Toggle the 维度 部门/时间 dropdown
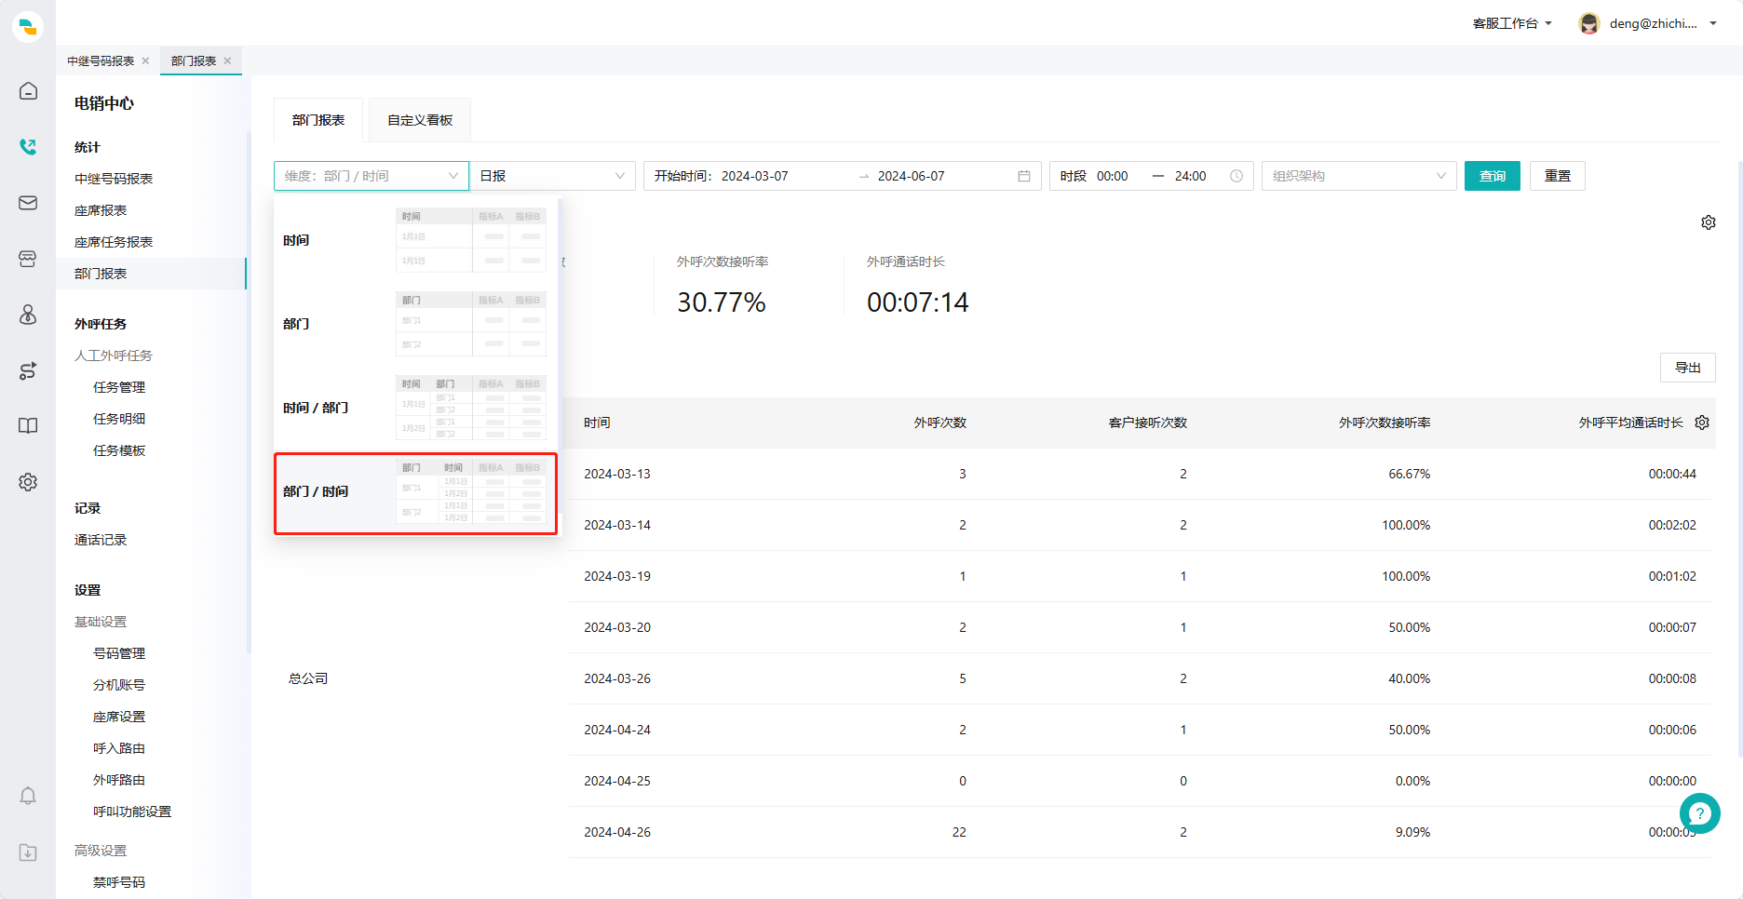The image size is (1743, 899). (x=372, y=176)
